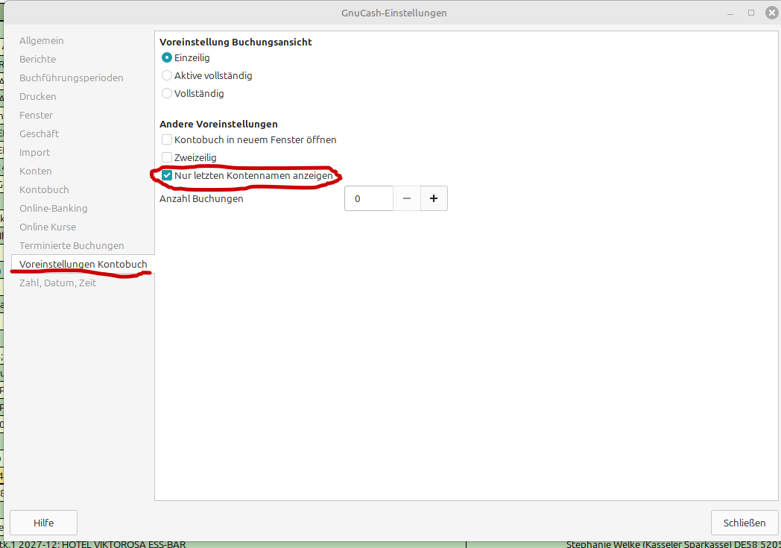Open Zahl, Datum, Zeit settings
Image resolution: width=781 pixels, height=548 pixels.
[x=58, y=283]
